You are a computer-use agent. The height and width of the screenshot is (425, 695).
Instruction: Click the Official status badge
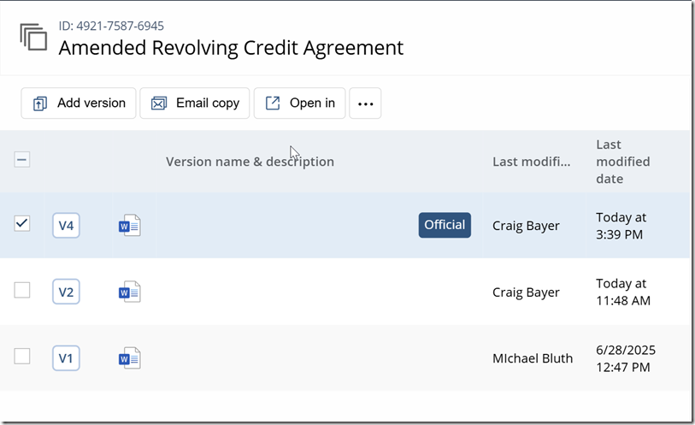445,225
